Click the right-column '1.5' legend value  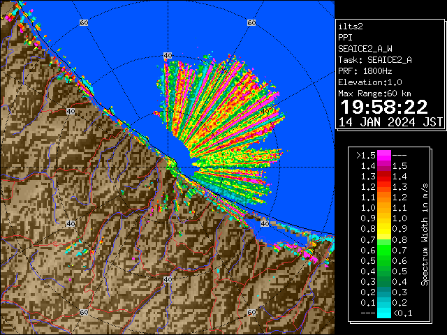coord(400,166)
